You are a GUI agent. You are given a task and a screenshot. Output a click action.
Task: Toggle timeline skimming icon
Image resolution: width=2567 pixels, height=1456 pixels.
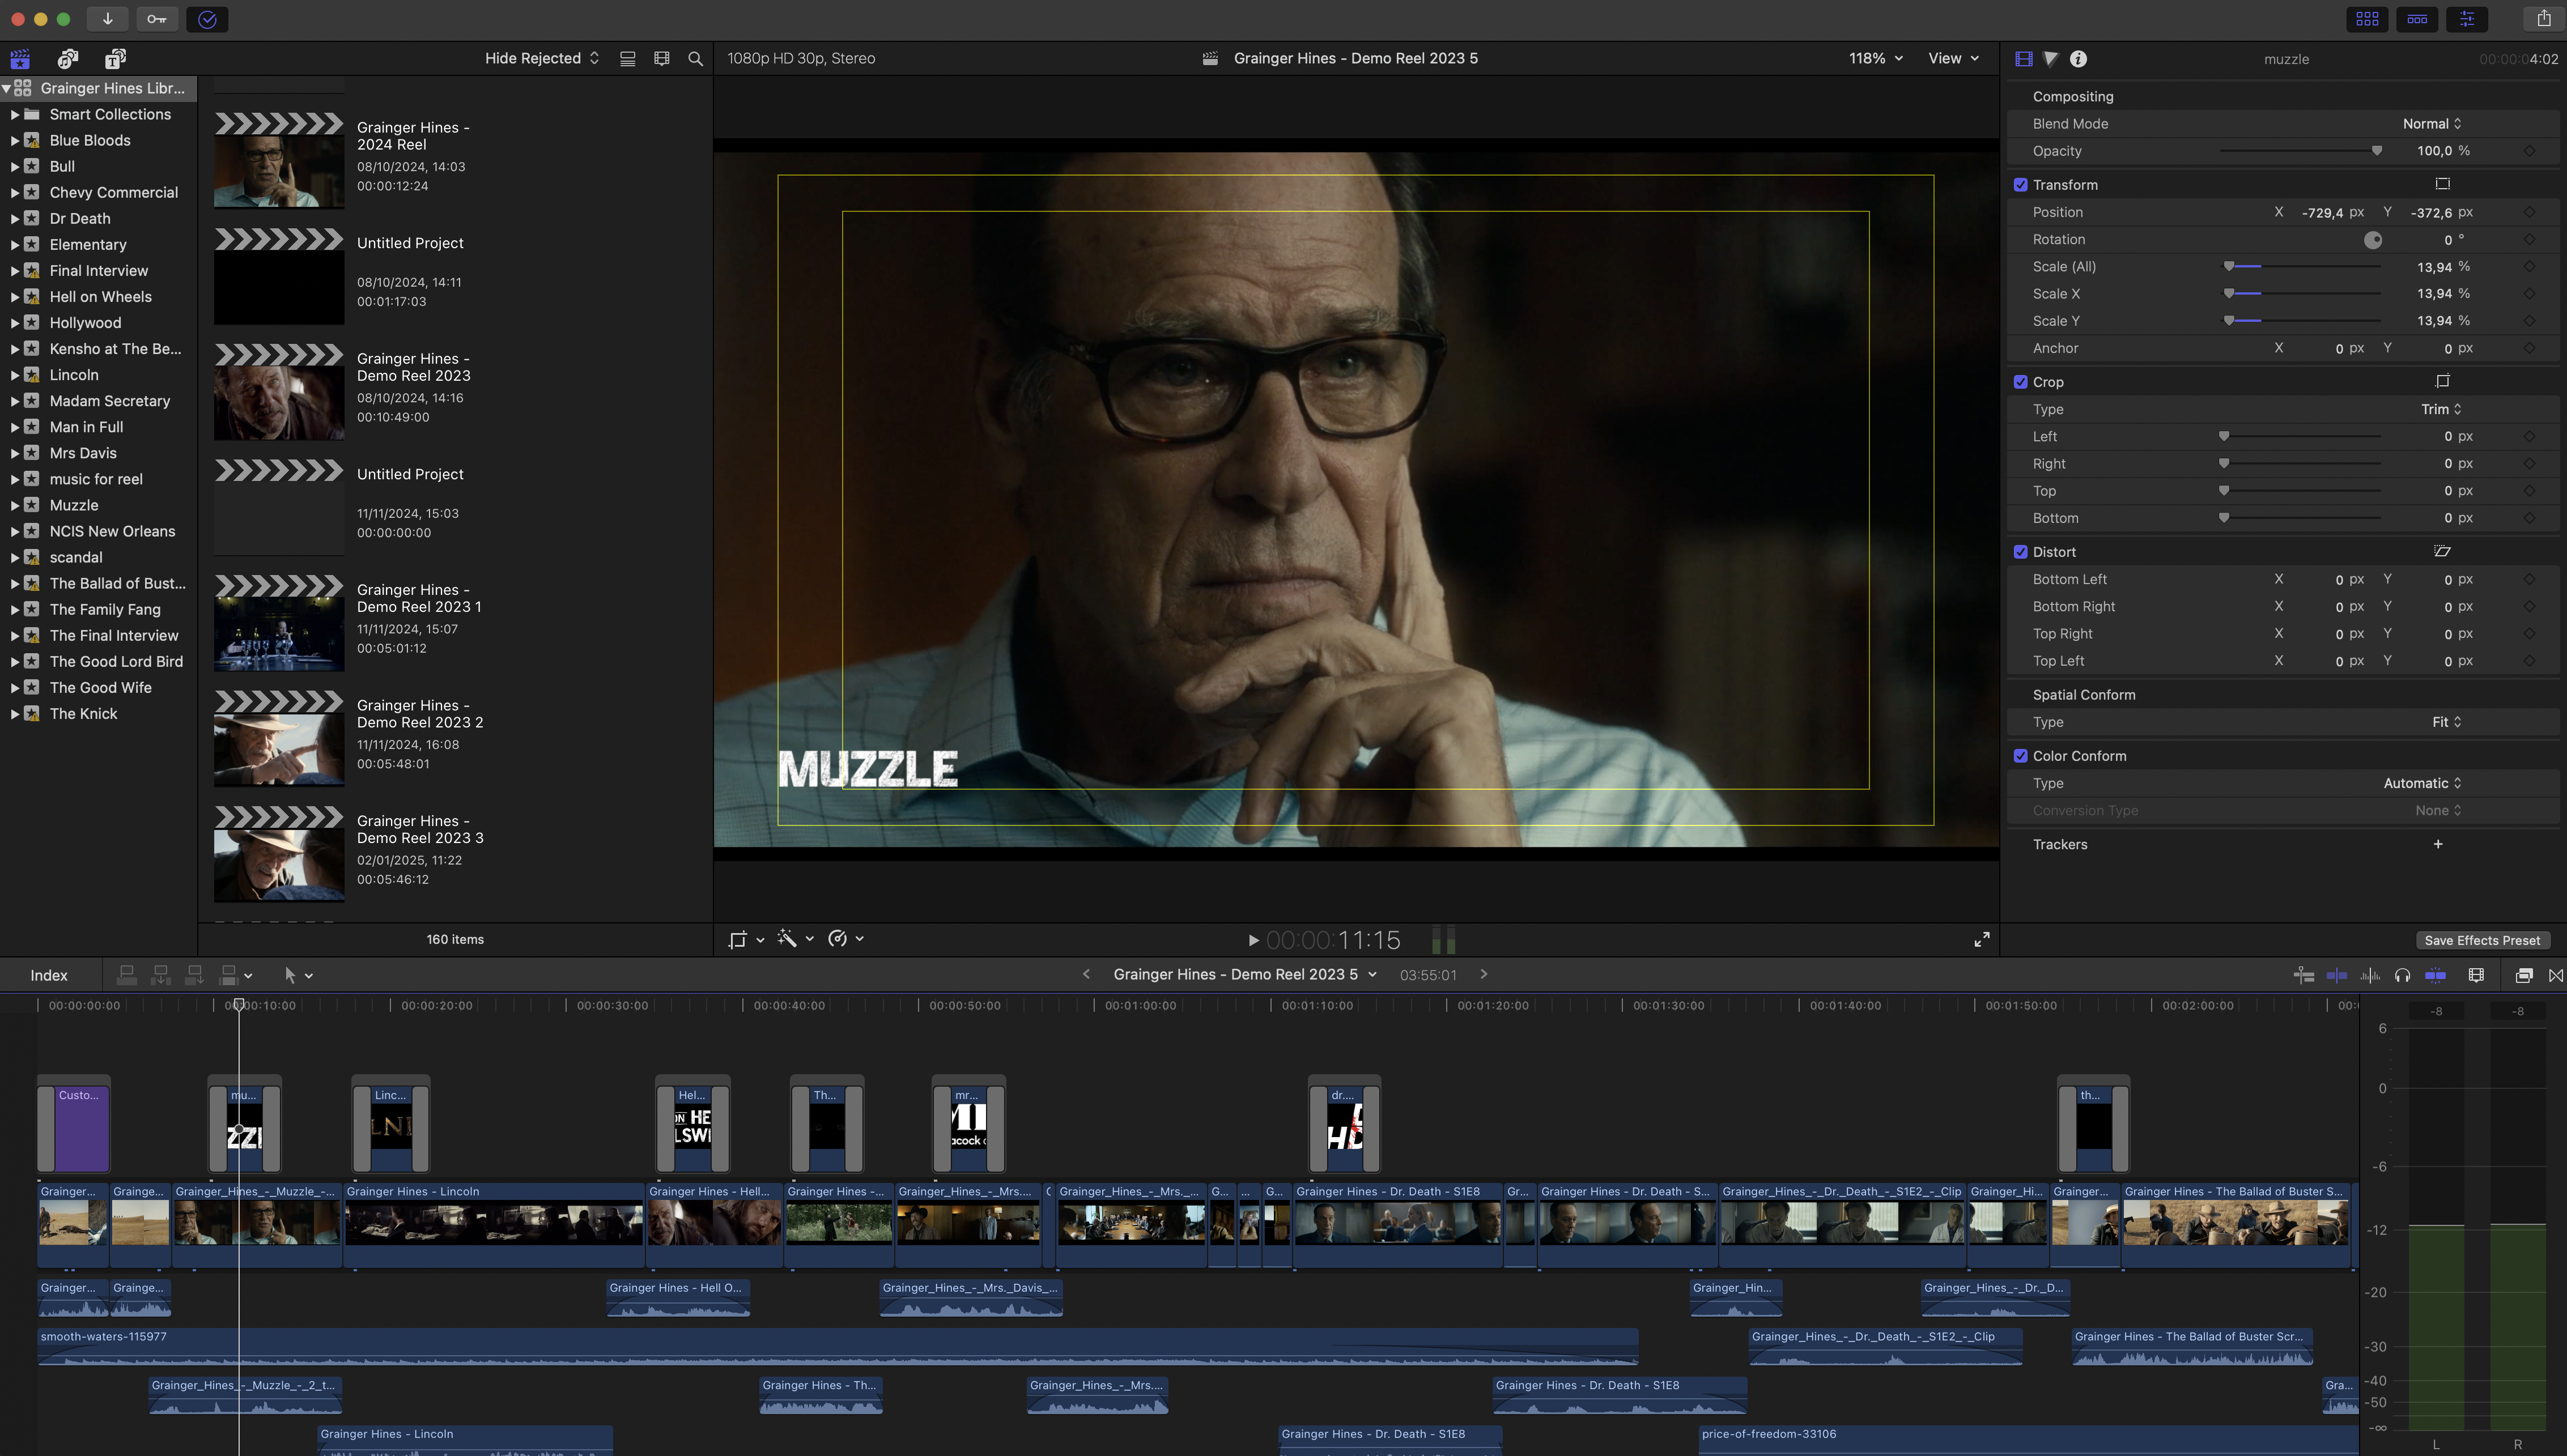coord(2337,975)
